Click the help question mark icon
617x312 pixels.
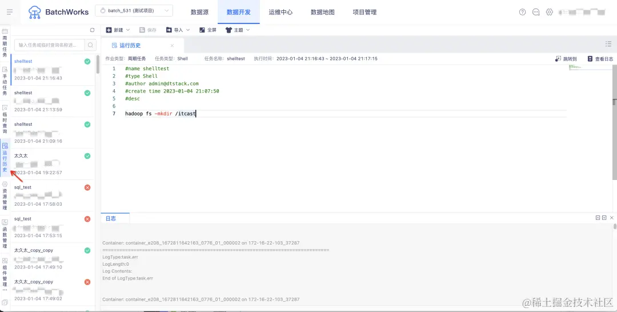coord(522,12)
